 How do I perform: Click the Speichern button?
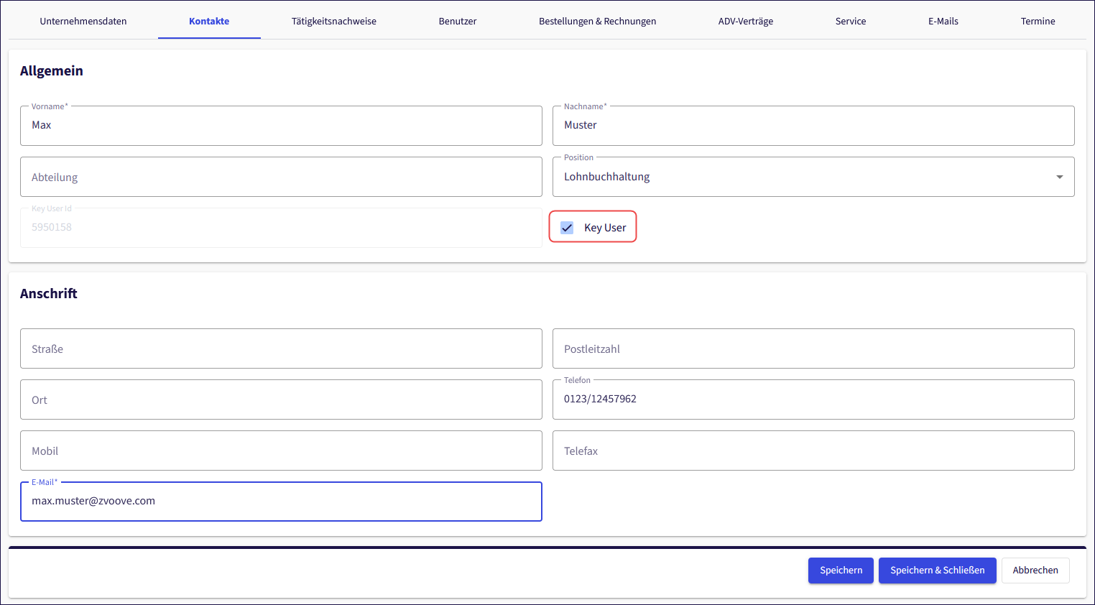tap(841, 571)
